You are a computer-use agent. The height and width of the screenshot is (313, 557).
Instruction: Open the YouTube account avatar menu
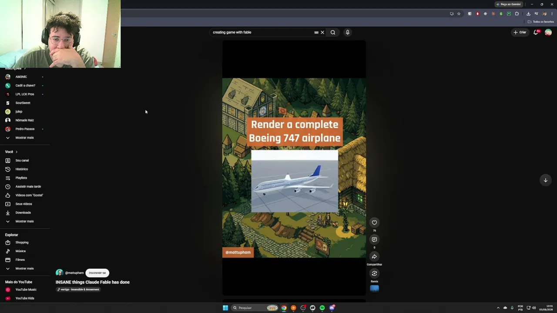(548, 32)
